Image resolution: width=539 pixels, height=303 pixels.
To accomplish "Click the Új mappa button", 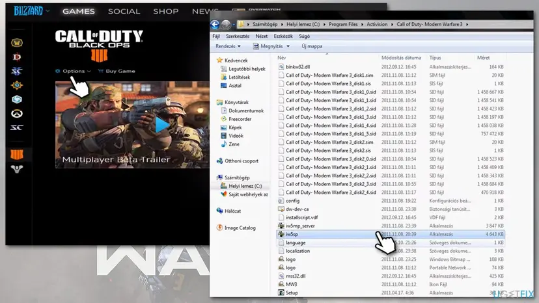I will pyautogui.click(x=312, y=46).
